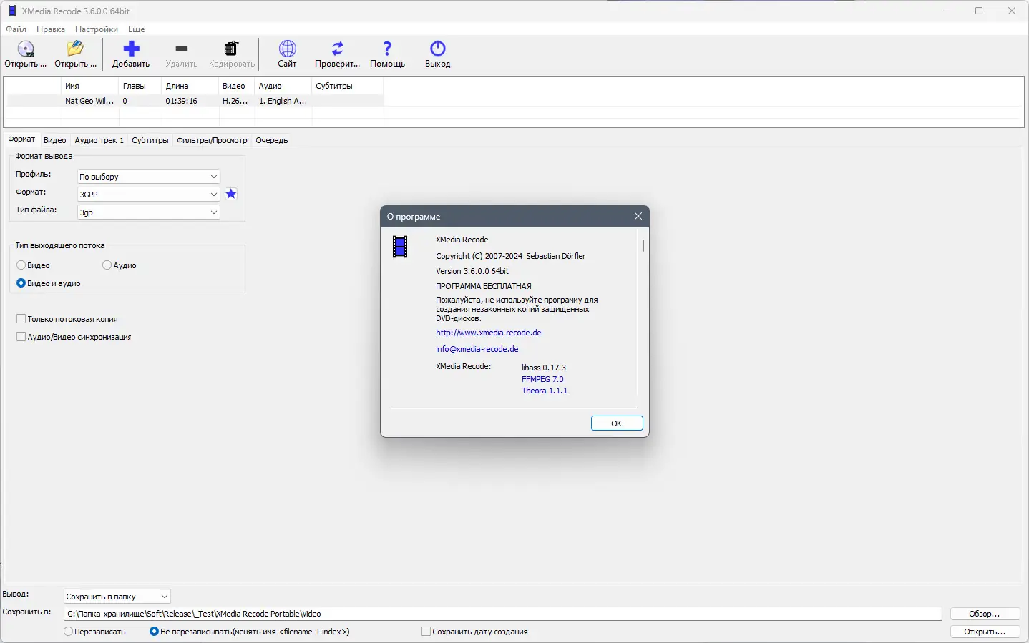Screen dimensions: 1029x643
Task: Switch to the Очередь tab
Action: [x=272, y=140]
